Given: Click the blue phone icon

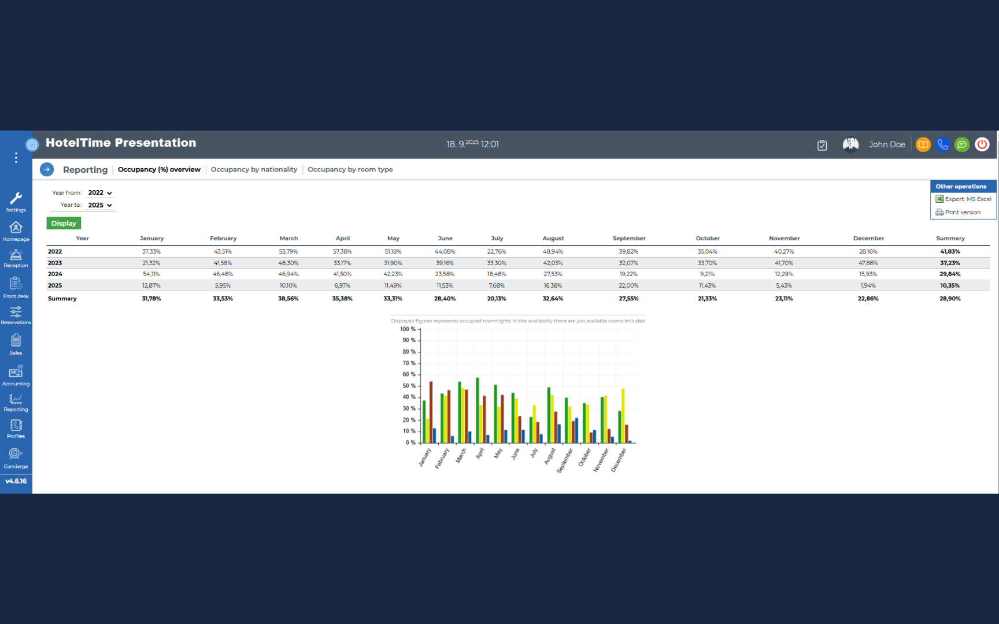Looking at the screenshot, I should pos(942,144).
